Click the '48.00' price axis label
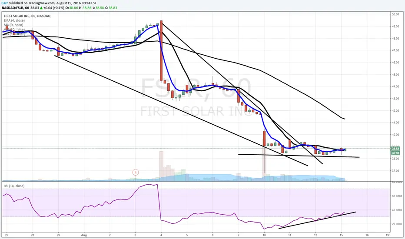 (x=395, y=39)
